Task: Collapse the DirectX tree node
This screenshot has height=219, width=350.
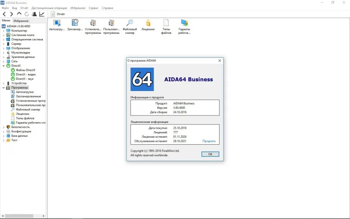Action: 3,66
